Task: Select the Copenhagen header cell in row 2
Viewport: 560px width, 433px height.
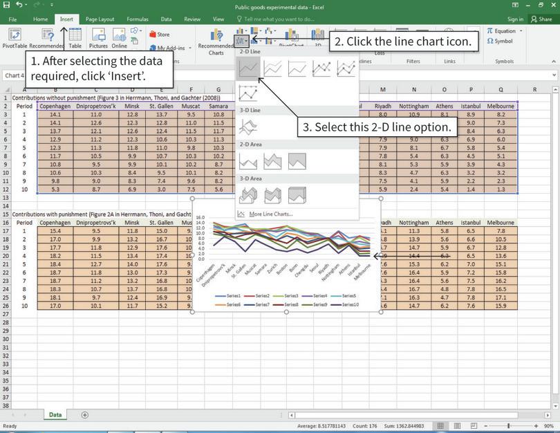Action: [55, 106]
